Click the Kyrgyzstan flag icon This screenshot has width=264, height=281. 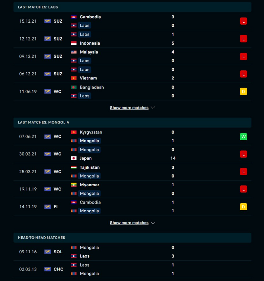pos(73,132)
